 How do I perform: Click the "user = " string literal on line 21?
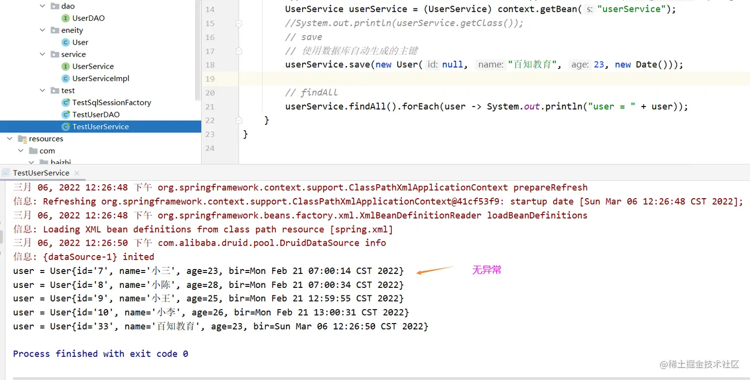(611, 107)
